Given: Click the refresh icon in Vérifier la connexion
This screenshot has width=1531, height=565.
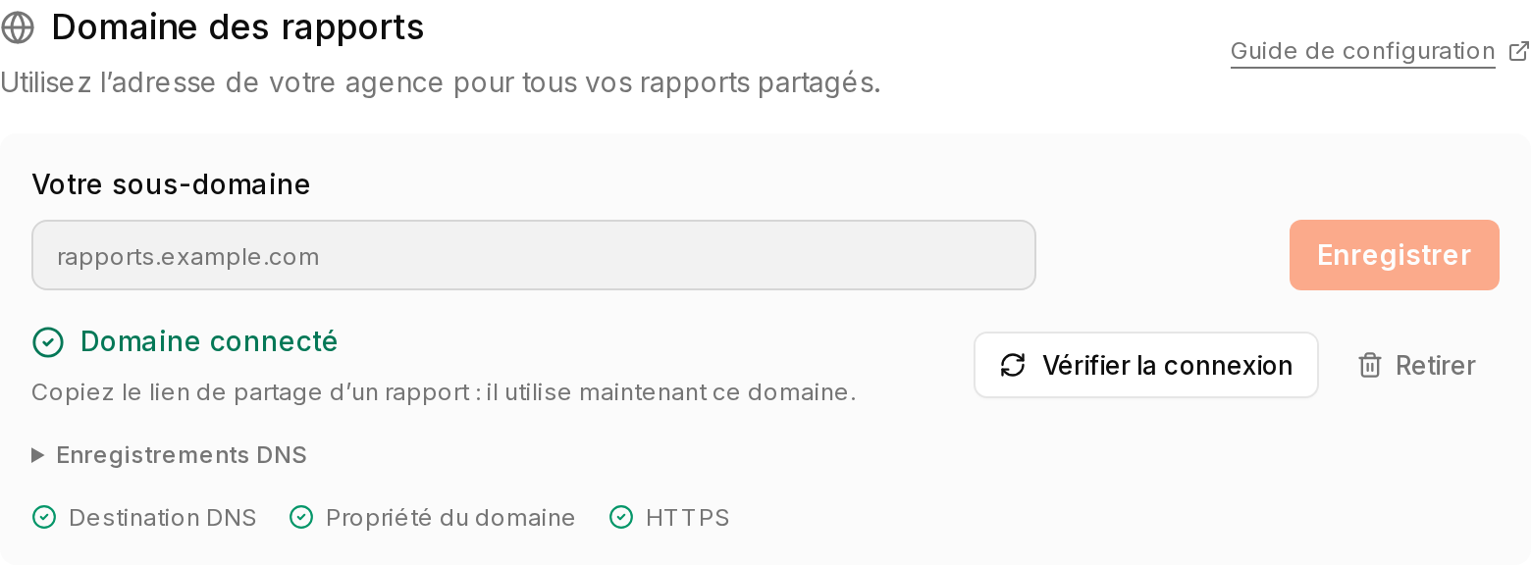Looking at the screenshot, I should tap(1013, 366).
